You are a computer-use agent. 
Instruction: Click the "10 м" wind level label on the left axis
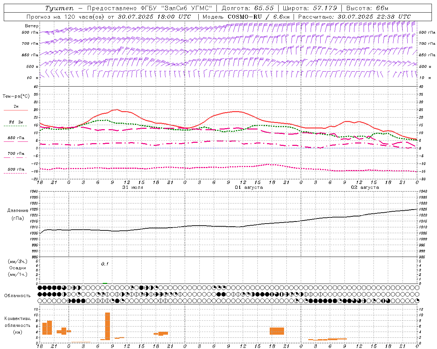click(33, 78)
